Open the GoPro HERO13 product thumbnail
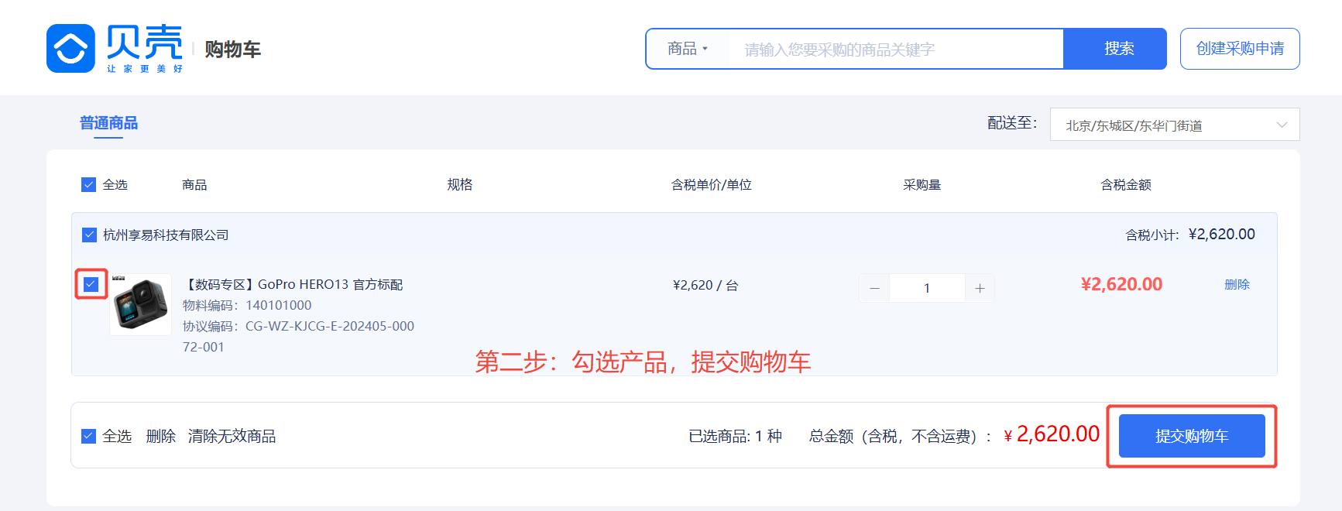 click(x=140, y=304)
